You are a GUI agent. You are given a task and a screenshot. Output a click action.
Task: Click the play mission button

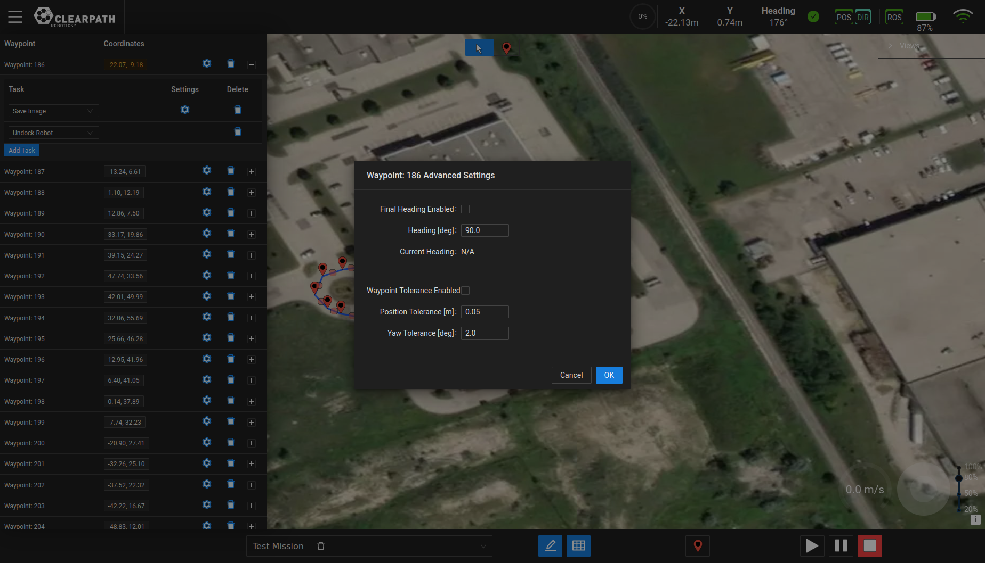(x=812, y=546)
